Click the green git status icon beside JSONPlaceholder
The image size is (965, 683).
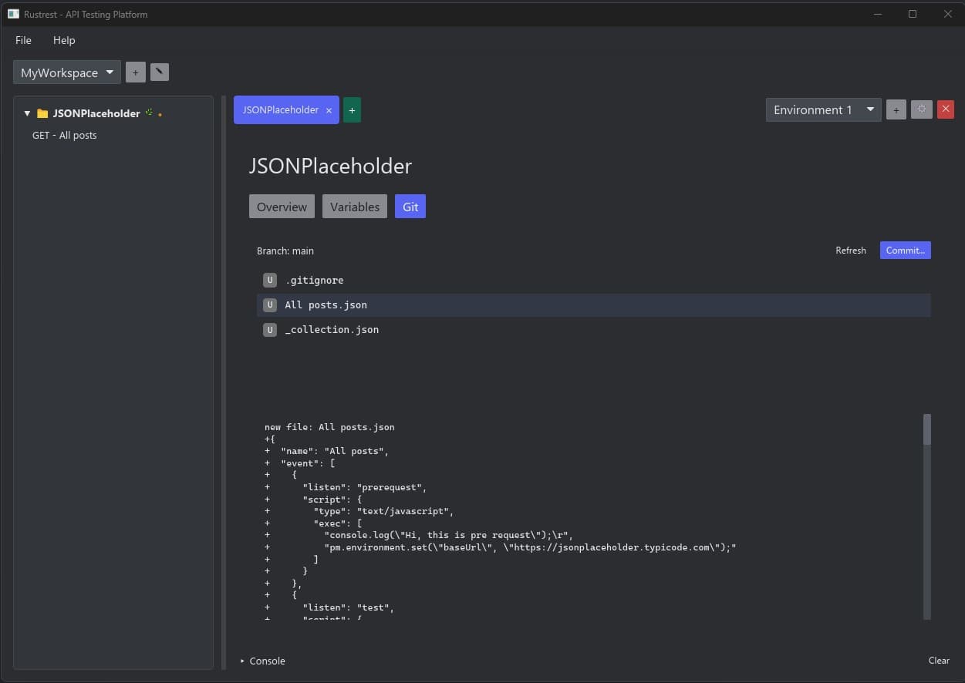point(150,113)
